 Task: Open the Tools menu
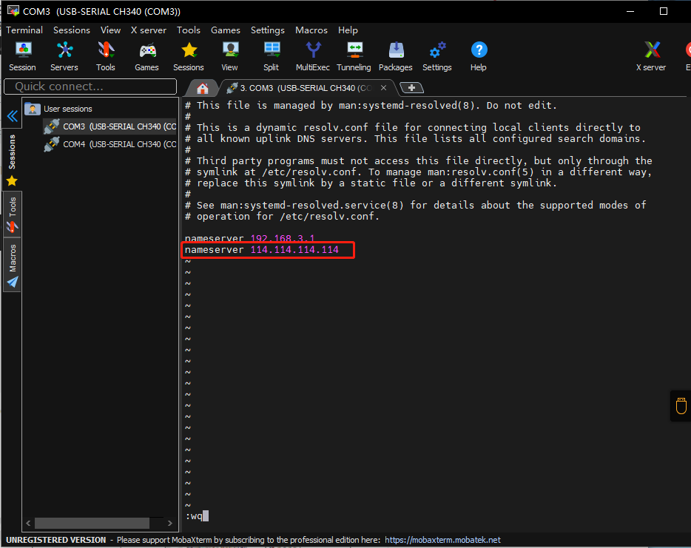[x=189, y=30]
